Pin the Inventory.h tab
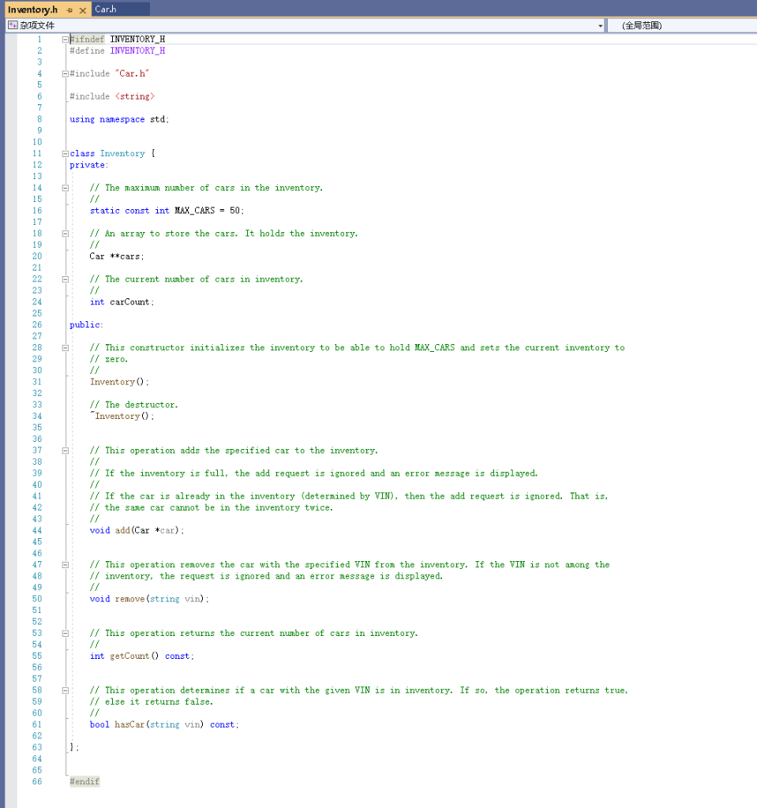The height and width of the screenshot is (808, 757). coord(69,9)
